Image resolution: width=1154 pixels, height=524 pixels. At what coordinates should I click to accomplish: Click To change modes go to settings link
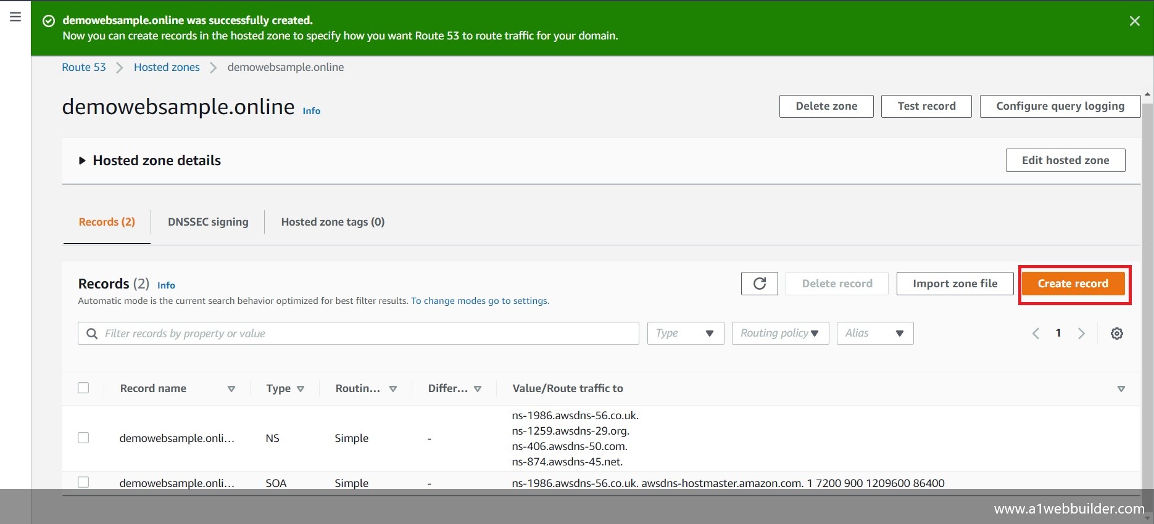(x=480, y=301)
